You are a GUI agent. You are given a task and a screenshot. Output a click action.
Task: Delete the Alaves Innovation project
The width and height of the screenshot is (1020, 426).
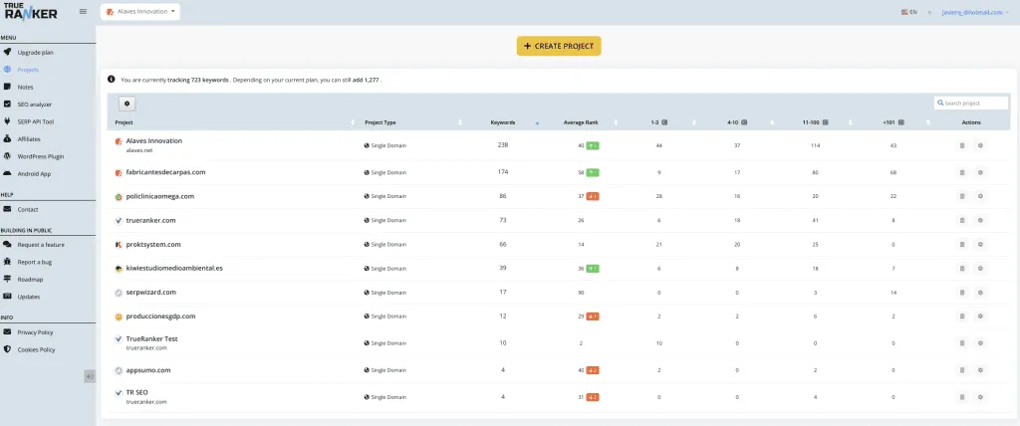coord(962,145)
